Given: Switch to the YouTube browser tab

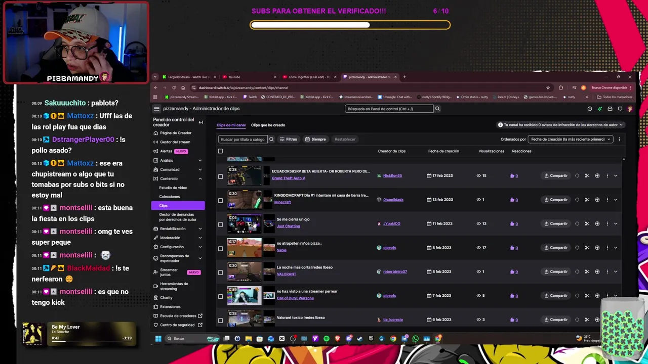Looking at the screenshot, I should pos(248,77).
